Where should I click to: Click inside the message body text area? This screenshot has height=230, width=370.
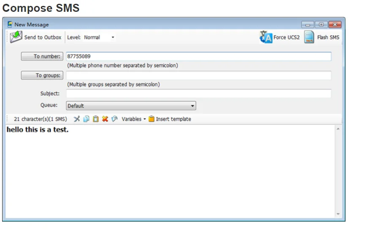click(x=170, y=171)
